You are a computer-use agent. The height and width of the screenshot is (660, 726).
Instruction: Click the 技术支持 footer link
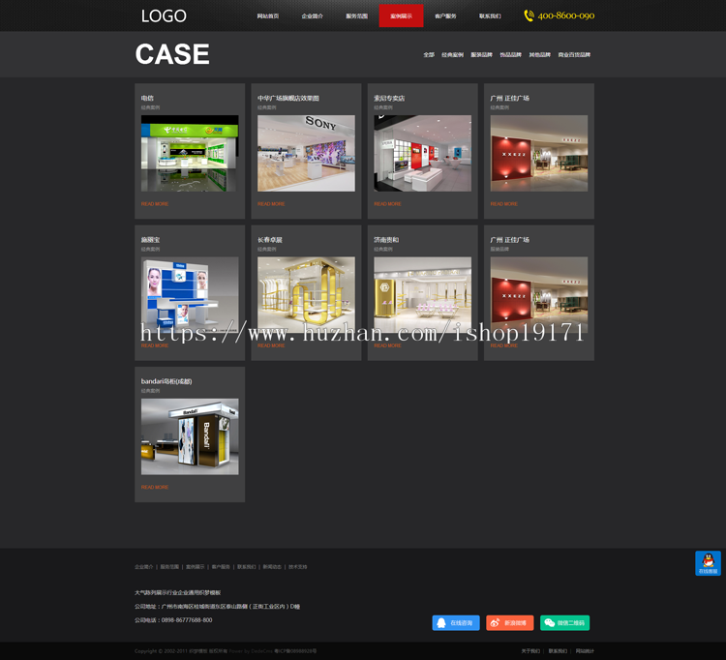298,566
